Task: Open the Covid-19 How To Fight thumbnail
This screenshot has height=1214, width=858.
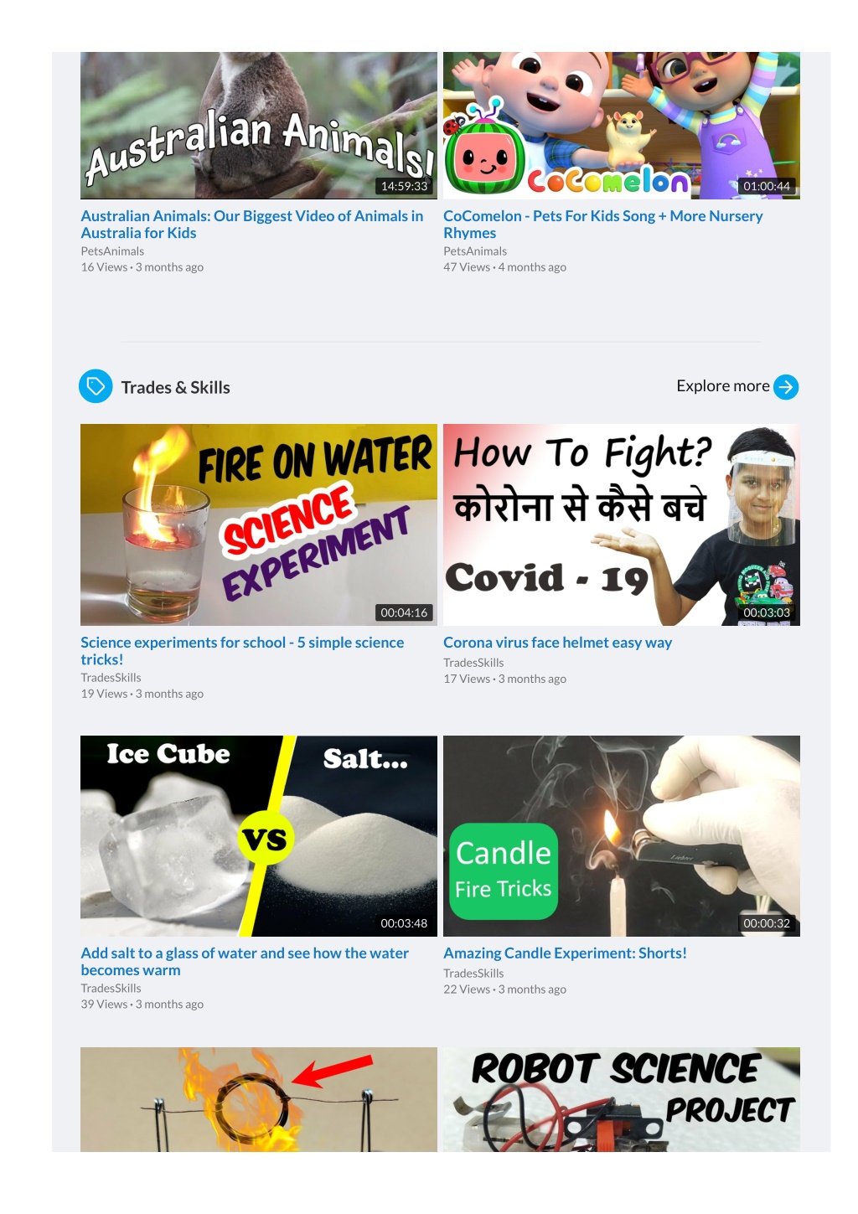Action: tap(622, 524)
